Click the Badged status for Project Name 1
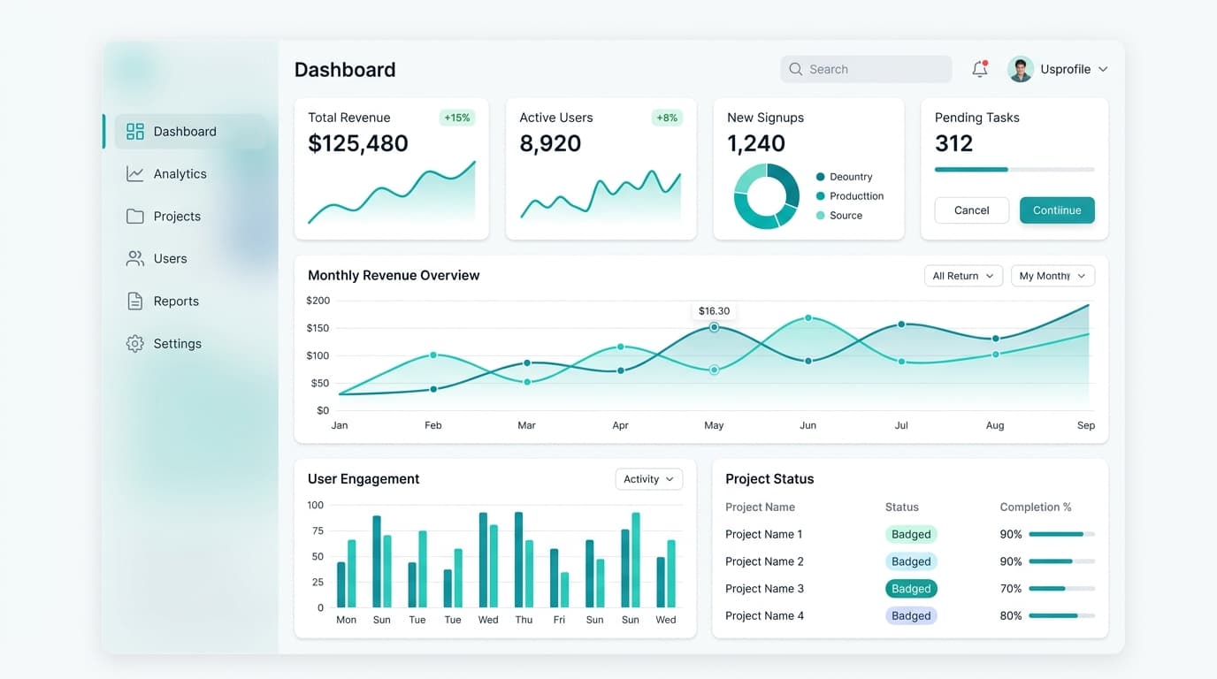1217x679 pixels. 911,534
